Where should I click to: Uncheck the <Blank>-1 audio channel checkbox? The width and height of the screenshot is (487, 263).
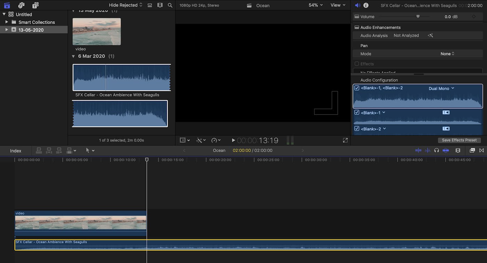357,112
